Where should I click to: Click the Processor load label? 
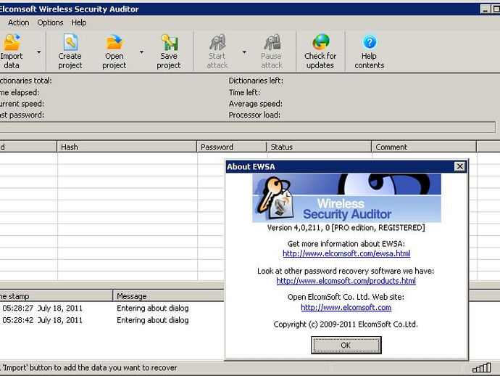tap(254, 115)
